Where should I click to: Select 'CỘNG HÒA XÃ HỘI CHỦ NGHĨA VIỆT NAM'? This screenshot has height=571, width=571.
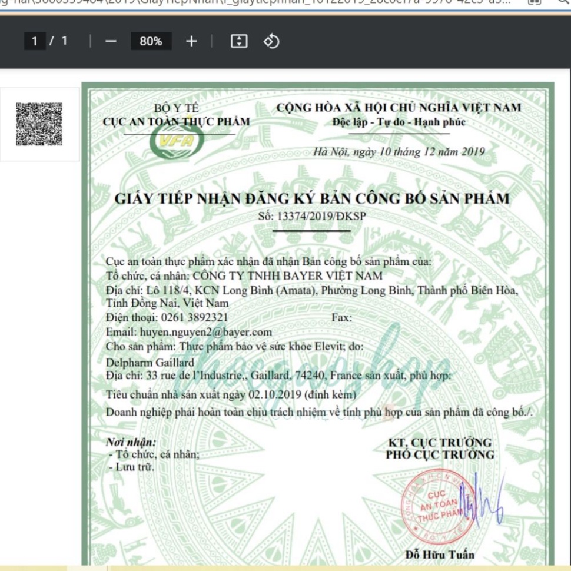click(x=399, y=108)
